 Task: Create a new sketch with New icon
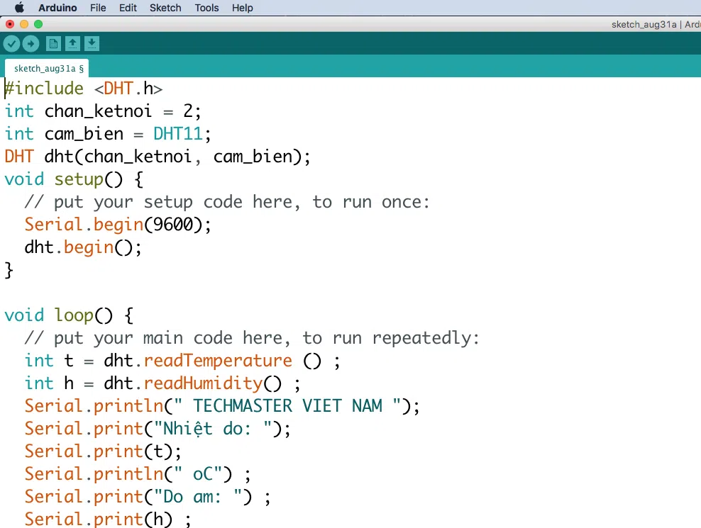point(53,44)
